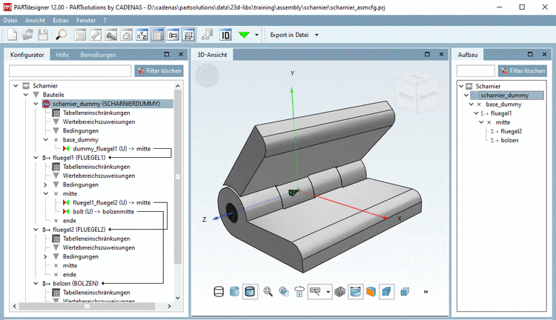This screenshot has width=556, height=320.
Task: Select wireframe cylinder display mode
Action: pos(219,292)
